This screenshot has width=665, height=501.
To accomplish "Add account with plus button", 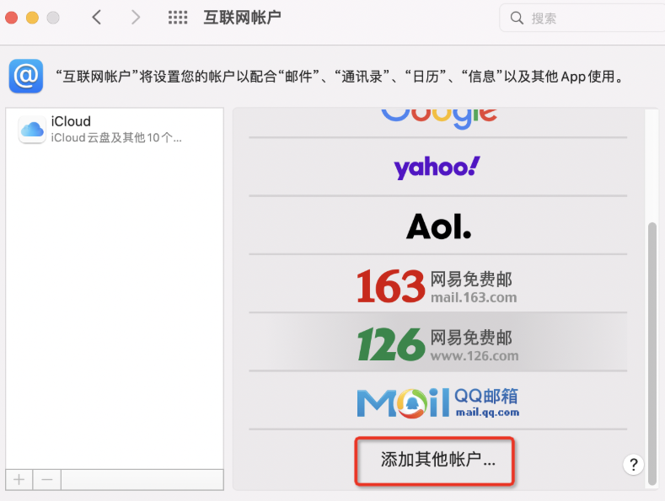I will point(19,480).
